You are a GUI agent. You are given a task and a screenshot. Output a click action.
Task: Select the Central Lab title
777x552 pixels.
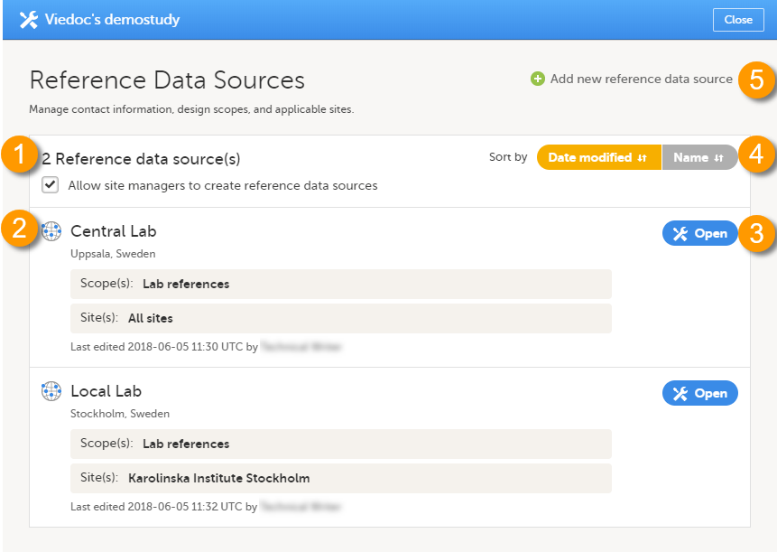[x=113, y=232]
